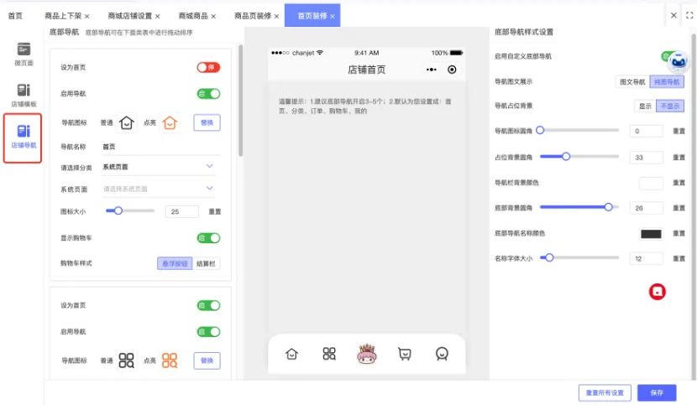Click the 底部导航名称颜色 black swatch
Screen dimensions: 697x405
[x=651, y=234]
